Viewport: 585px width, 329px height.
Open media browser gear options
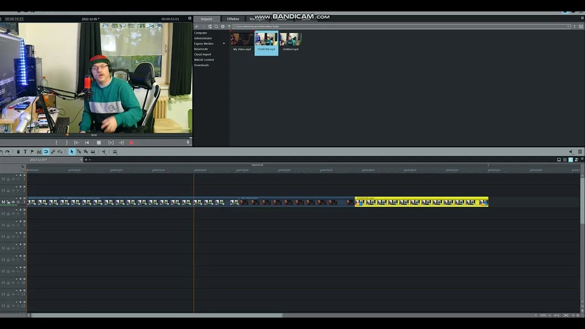pos(223,27)
